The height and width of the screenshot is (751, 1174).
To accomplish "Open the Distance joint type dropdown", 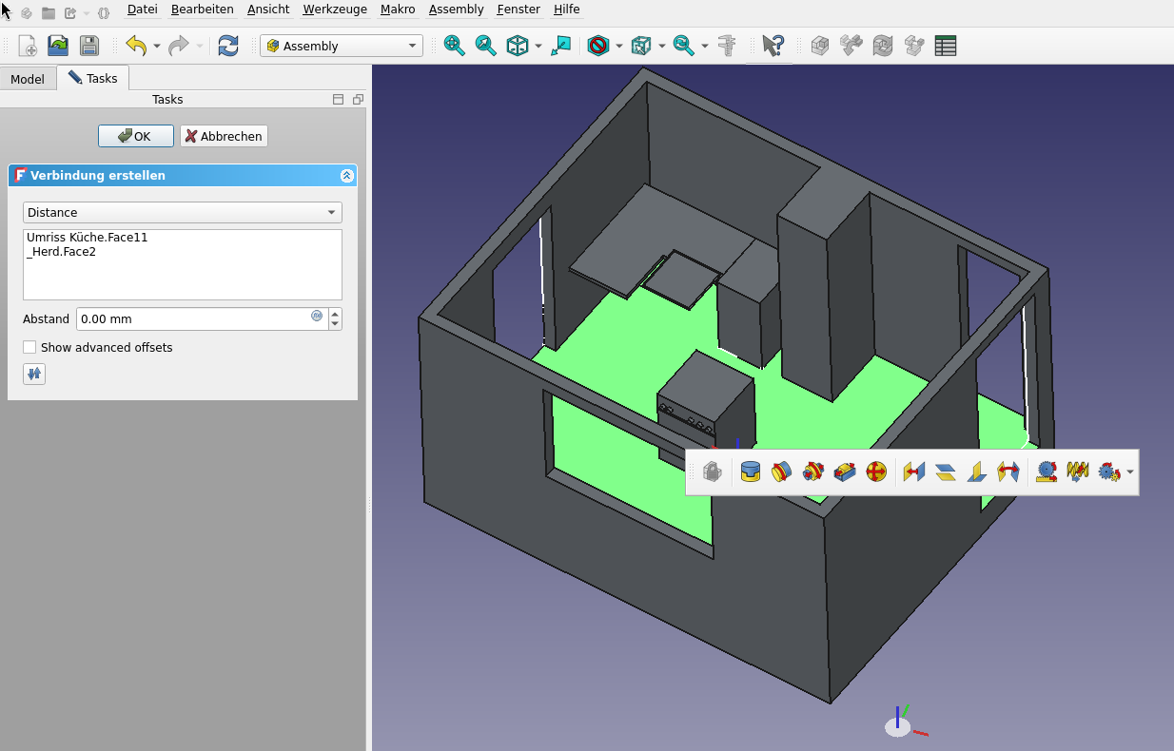I will click(x=182, y=213).
